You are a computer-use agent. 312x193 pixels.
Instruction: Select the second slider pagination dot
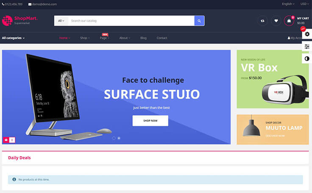(x=119, y=138)
